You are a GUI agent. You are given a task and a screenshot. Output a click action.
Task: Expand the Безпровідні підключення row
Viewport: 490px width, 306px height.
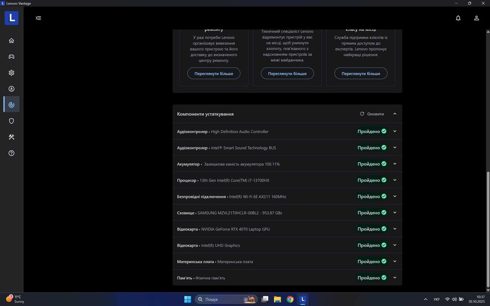click(x=394, y=196)
